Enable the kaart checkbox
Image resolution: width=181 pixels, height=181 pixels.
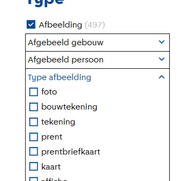click(x=33, y=167)
